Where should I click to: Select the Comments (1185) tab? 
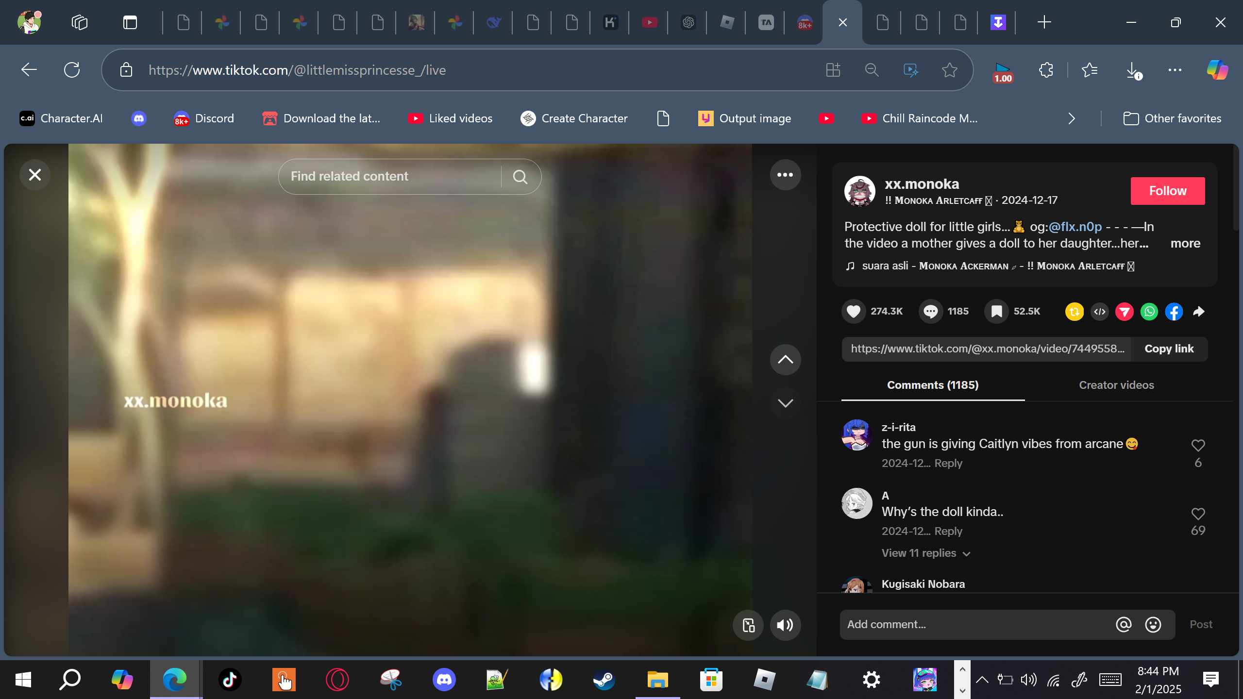932,385
